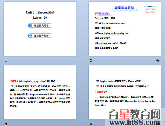Select slide 2 thumbnail with 课堂探究导学 header
Viewport: 165px width, 126px height.
tap(125, 29)
